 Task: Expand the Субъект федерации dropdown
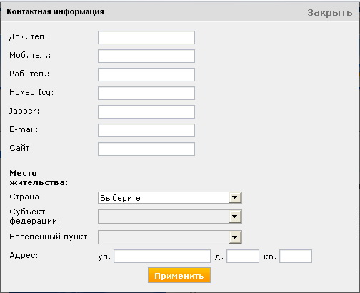tap(235, 217)
